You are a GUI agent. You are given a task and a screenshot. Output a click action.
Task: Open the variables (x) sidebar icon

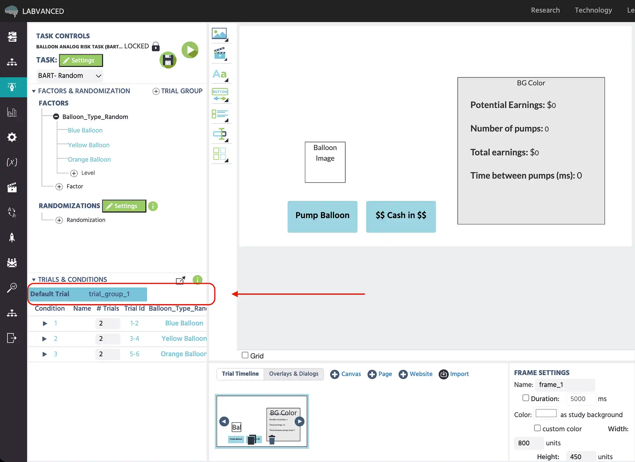pos(12,162)
